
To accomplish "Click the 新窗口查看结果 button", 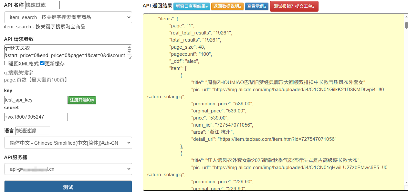I will click(192, 6).
